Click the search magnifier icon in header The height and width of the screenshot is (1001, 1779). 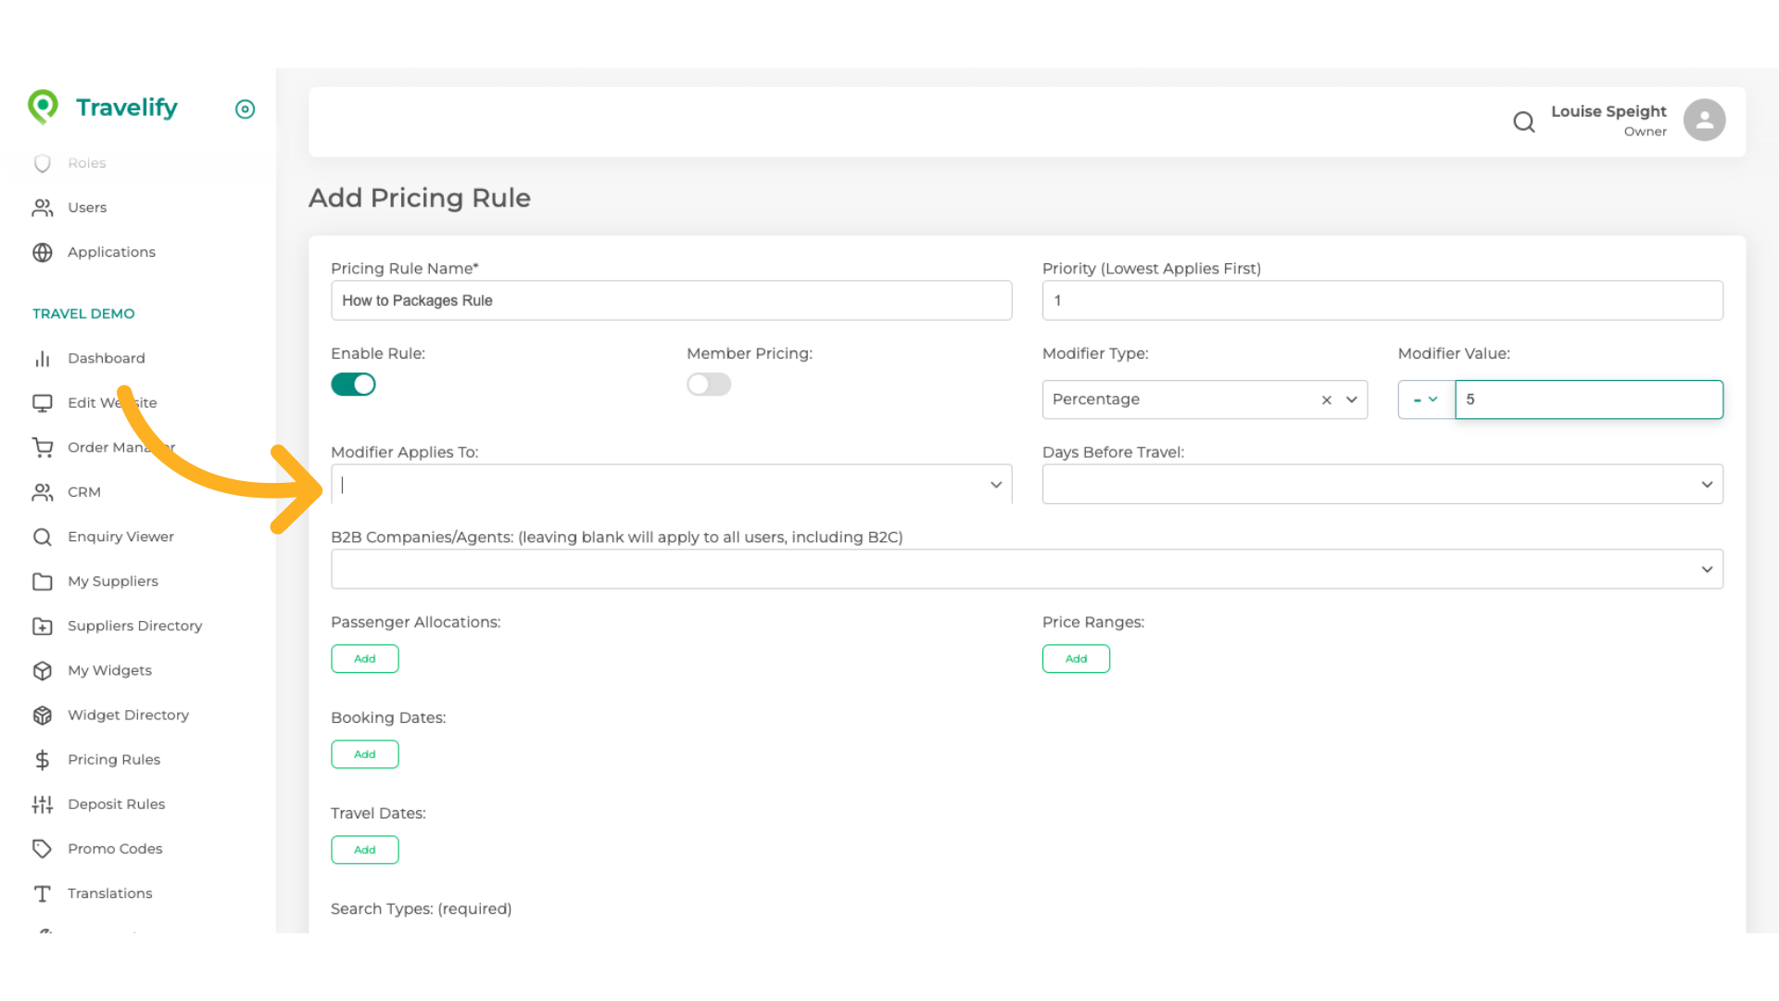click(x=1523, y=121)
